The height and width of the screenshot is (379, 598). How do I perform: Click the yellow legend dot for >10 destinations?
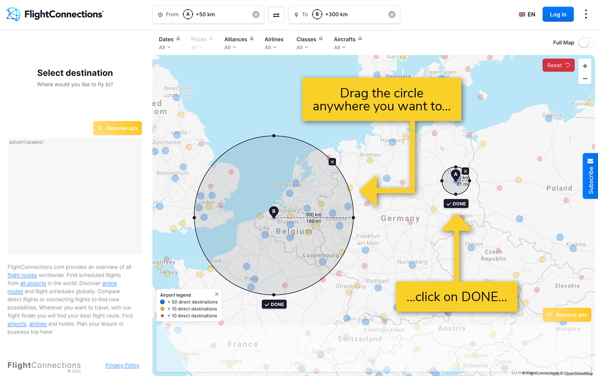162,309
